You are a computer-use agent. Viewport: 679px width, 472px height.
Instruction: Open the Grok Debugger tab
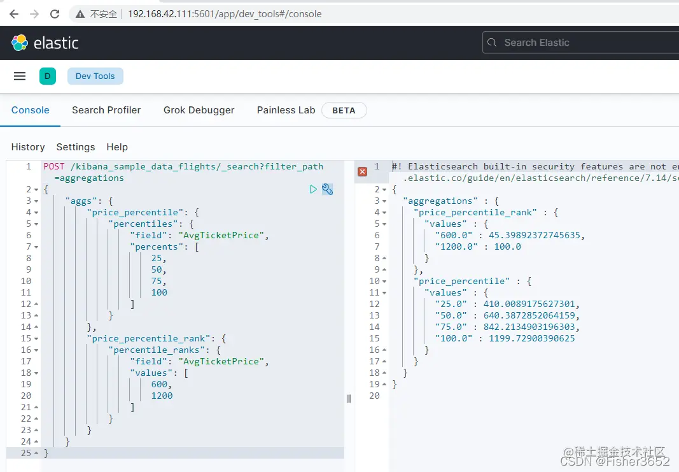(199, 110)
